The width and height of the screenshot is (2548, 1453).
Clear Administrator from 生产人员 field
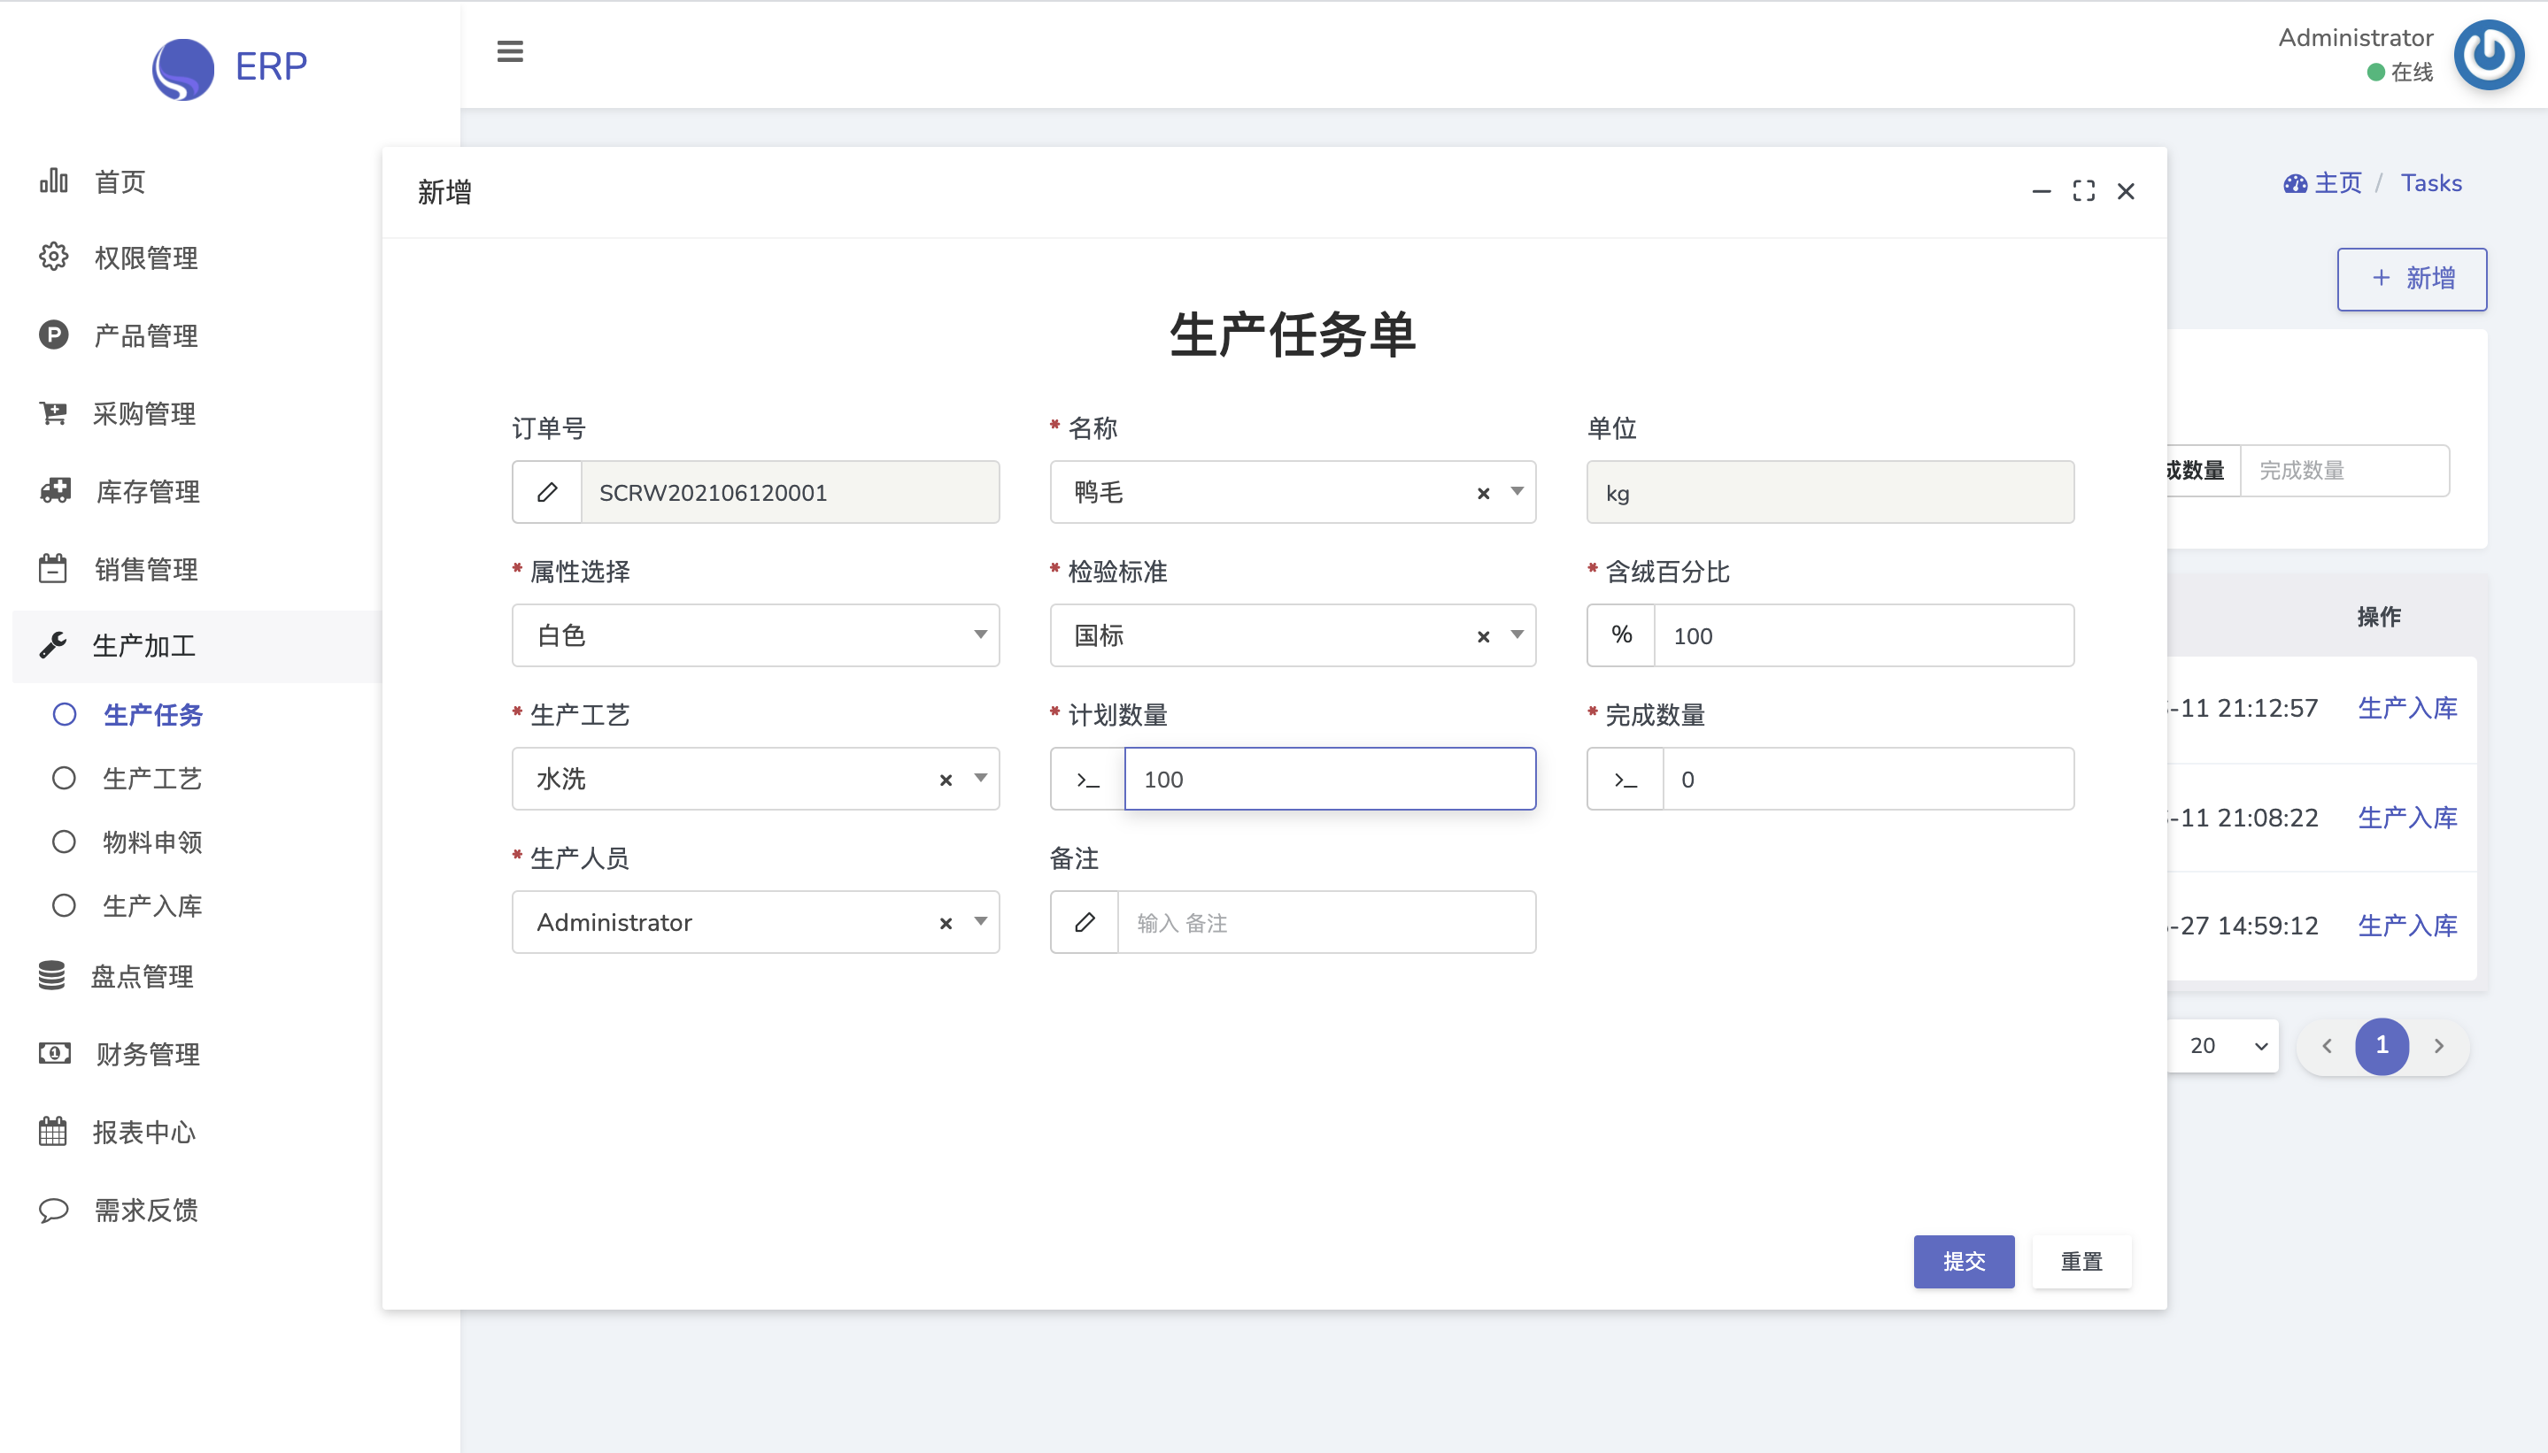pos(946,923)
